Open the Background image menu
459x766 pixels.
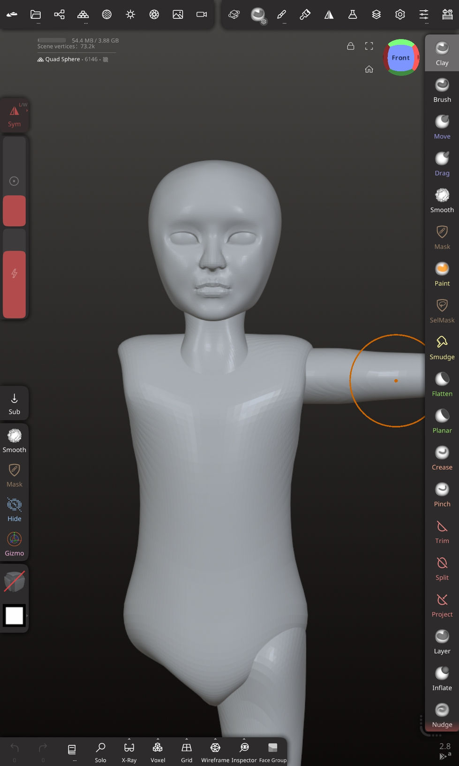coord(178,15)
